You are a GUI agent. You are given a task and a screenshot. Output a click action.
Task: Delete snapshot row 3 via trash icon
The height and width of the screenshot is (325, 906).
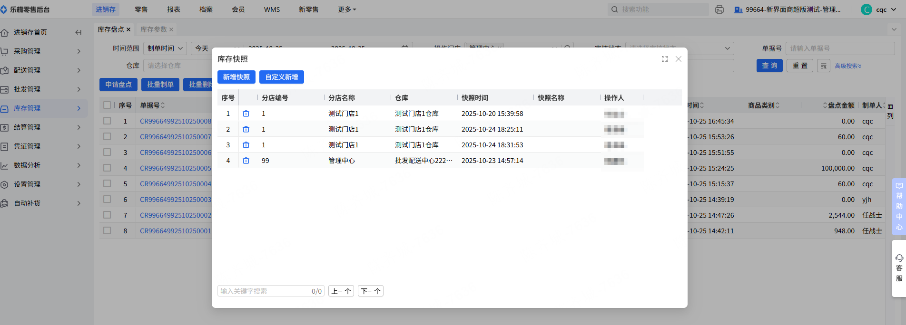coord(246,145)
